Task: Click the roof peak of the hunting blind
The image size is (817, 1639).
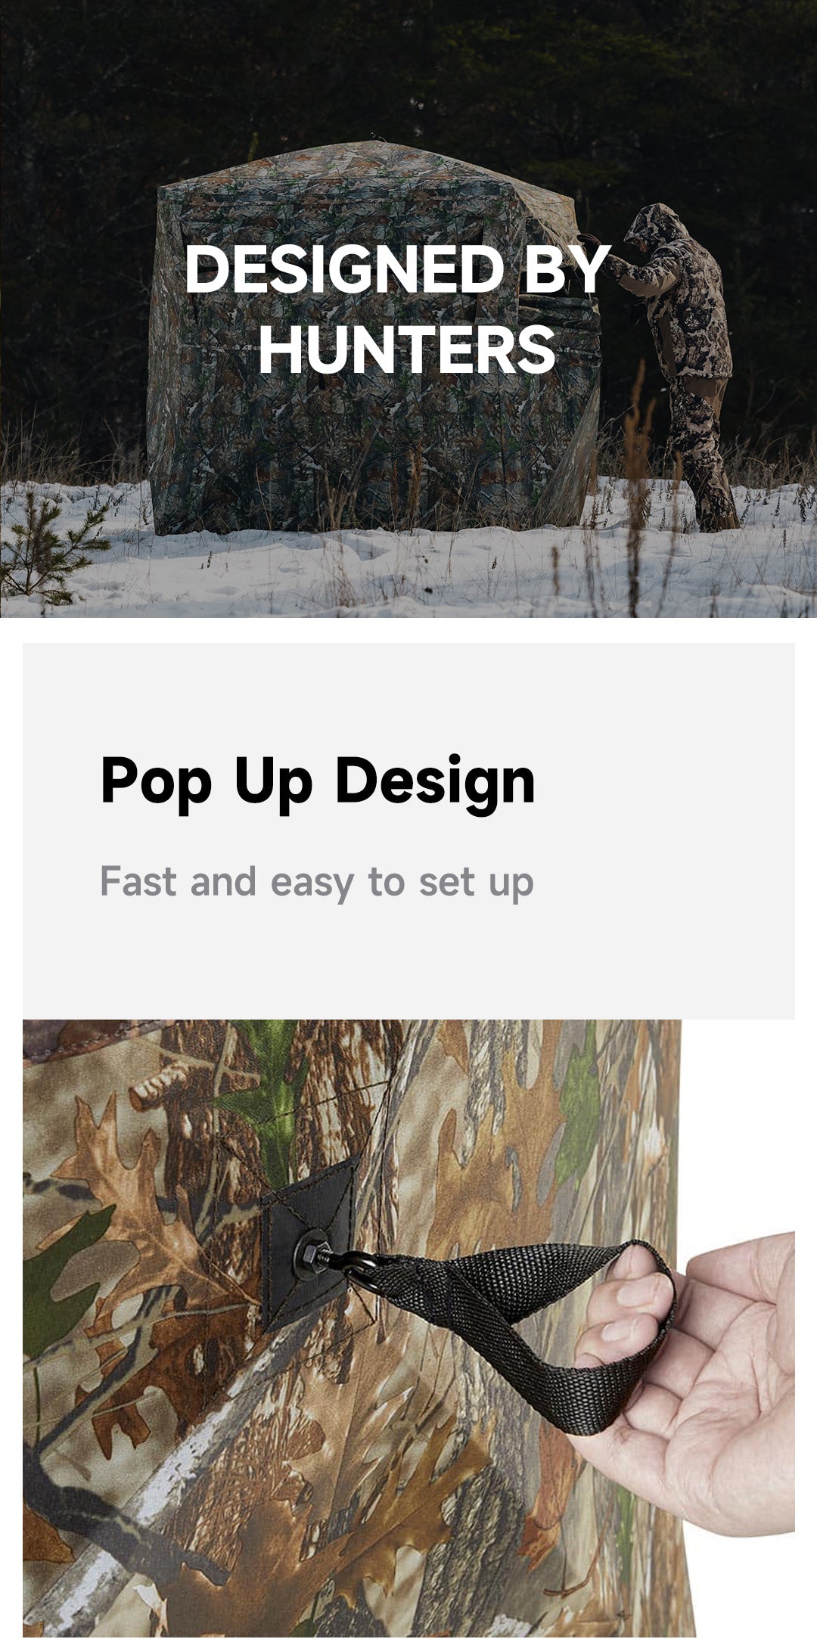Action: (x=372, y=144)
